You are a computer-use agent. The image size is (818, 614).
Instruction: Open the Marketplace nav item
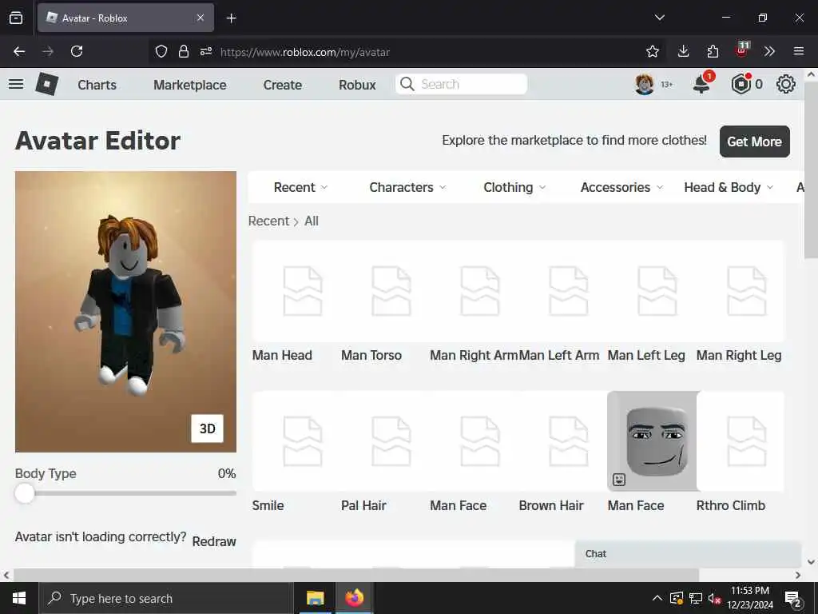tap(190, 85)
